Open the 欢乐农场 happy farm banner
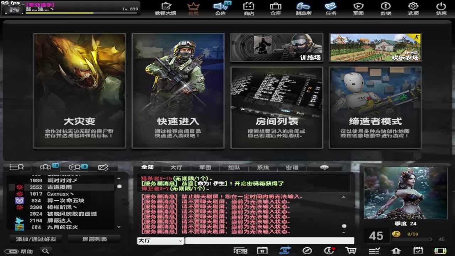The width and height of the screenshot is (455, 256). coord(375,48)
